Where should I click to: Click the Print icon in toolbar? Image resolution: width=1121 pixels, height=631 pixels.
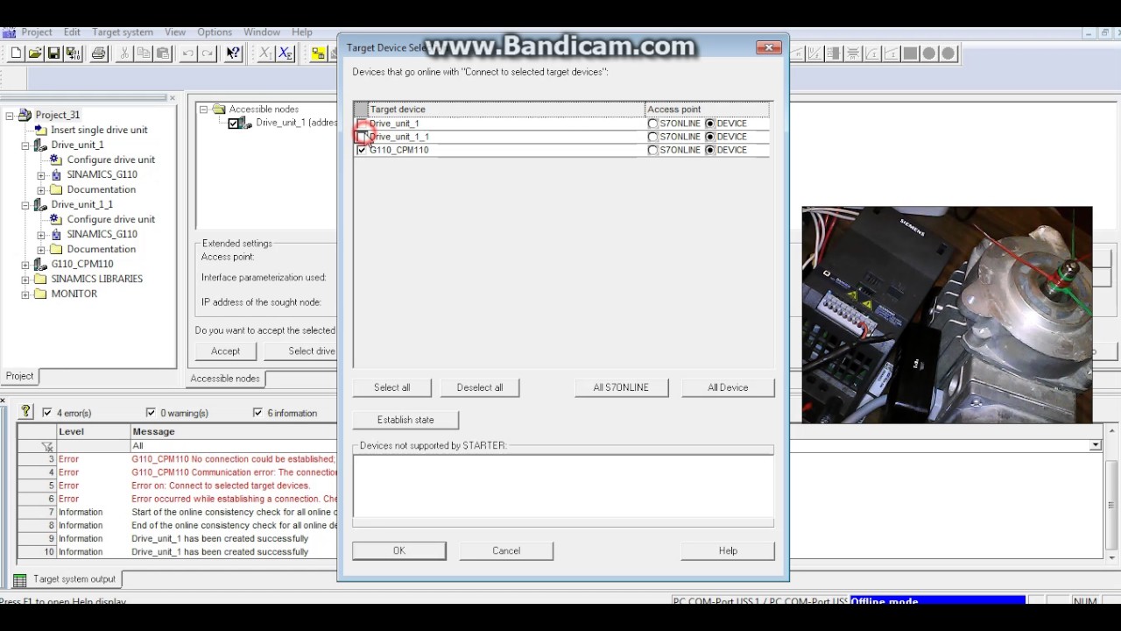98,53
